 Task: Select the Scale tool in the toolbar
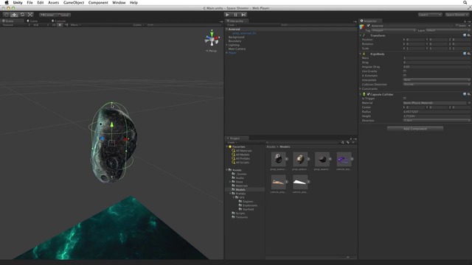point(30,15)
